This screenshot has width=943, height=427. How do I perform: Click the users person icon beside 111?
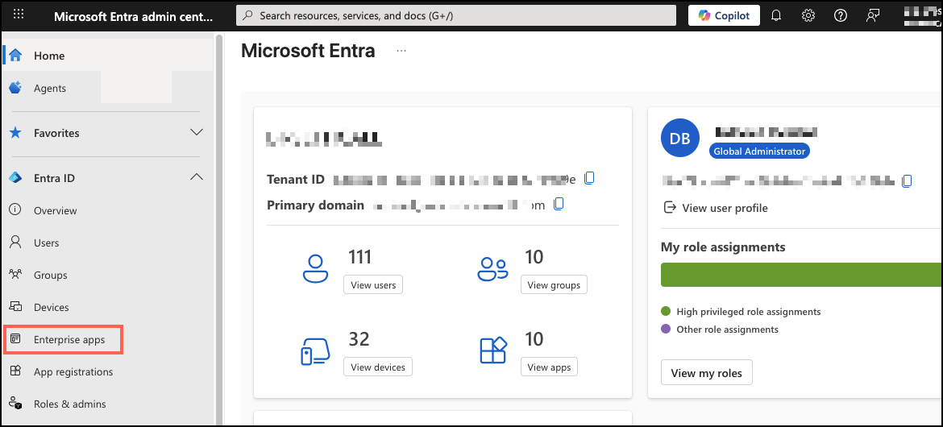click(316, 269)
